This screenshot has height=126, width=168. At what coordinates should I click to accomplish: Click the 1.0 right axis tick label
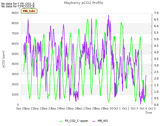(156, 92)
